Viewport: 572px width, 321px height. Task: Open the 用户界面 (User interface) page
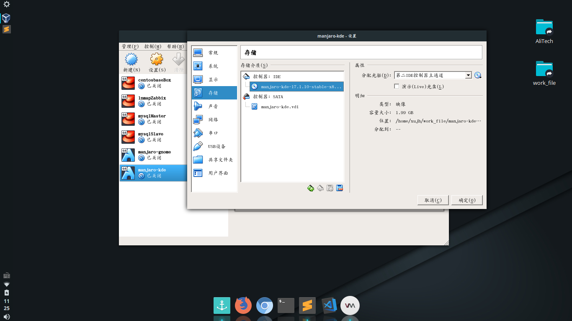click(214, 173)
